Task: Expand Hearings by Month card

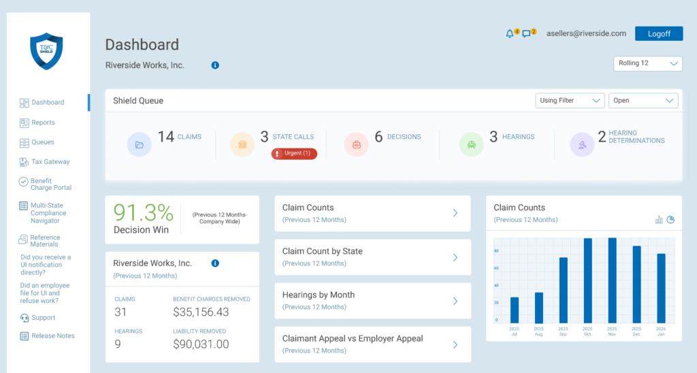Action: pyautogui.click(x=372, y=301)
